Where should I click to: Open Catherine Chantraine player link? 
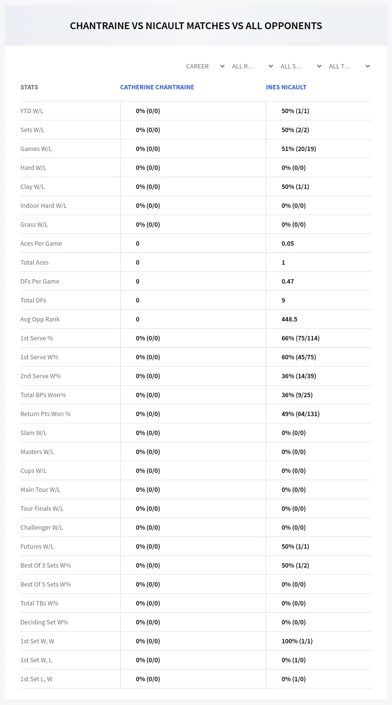point(157,87)
